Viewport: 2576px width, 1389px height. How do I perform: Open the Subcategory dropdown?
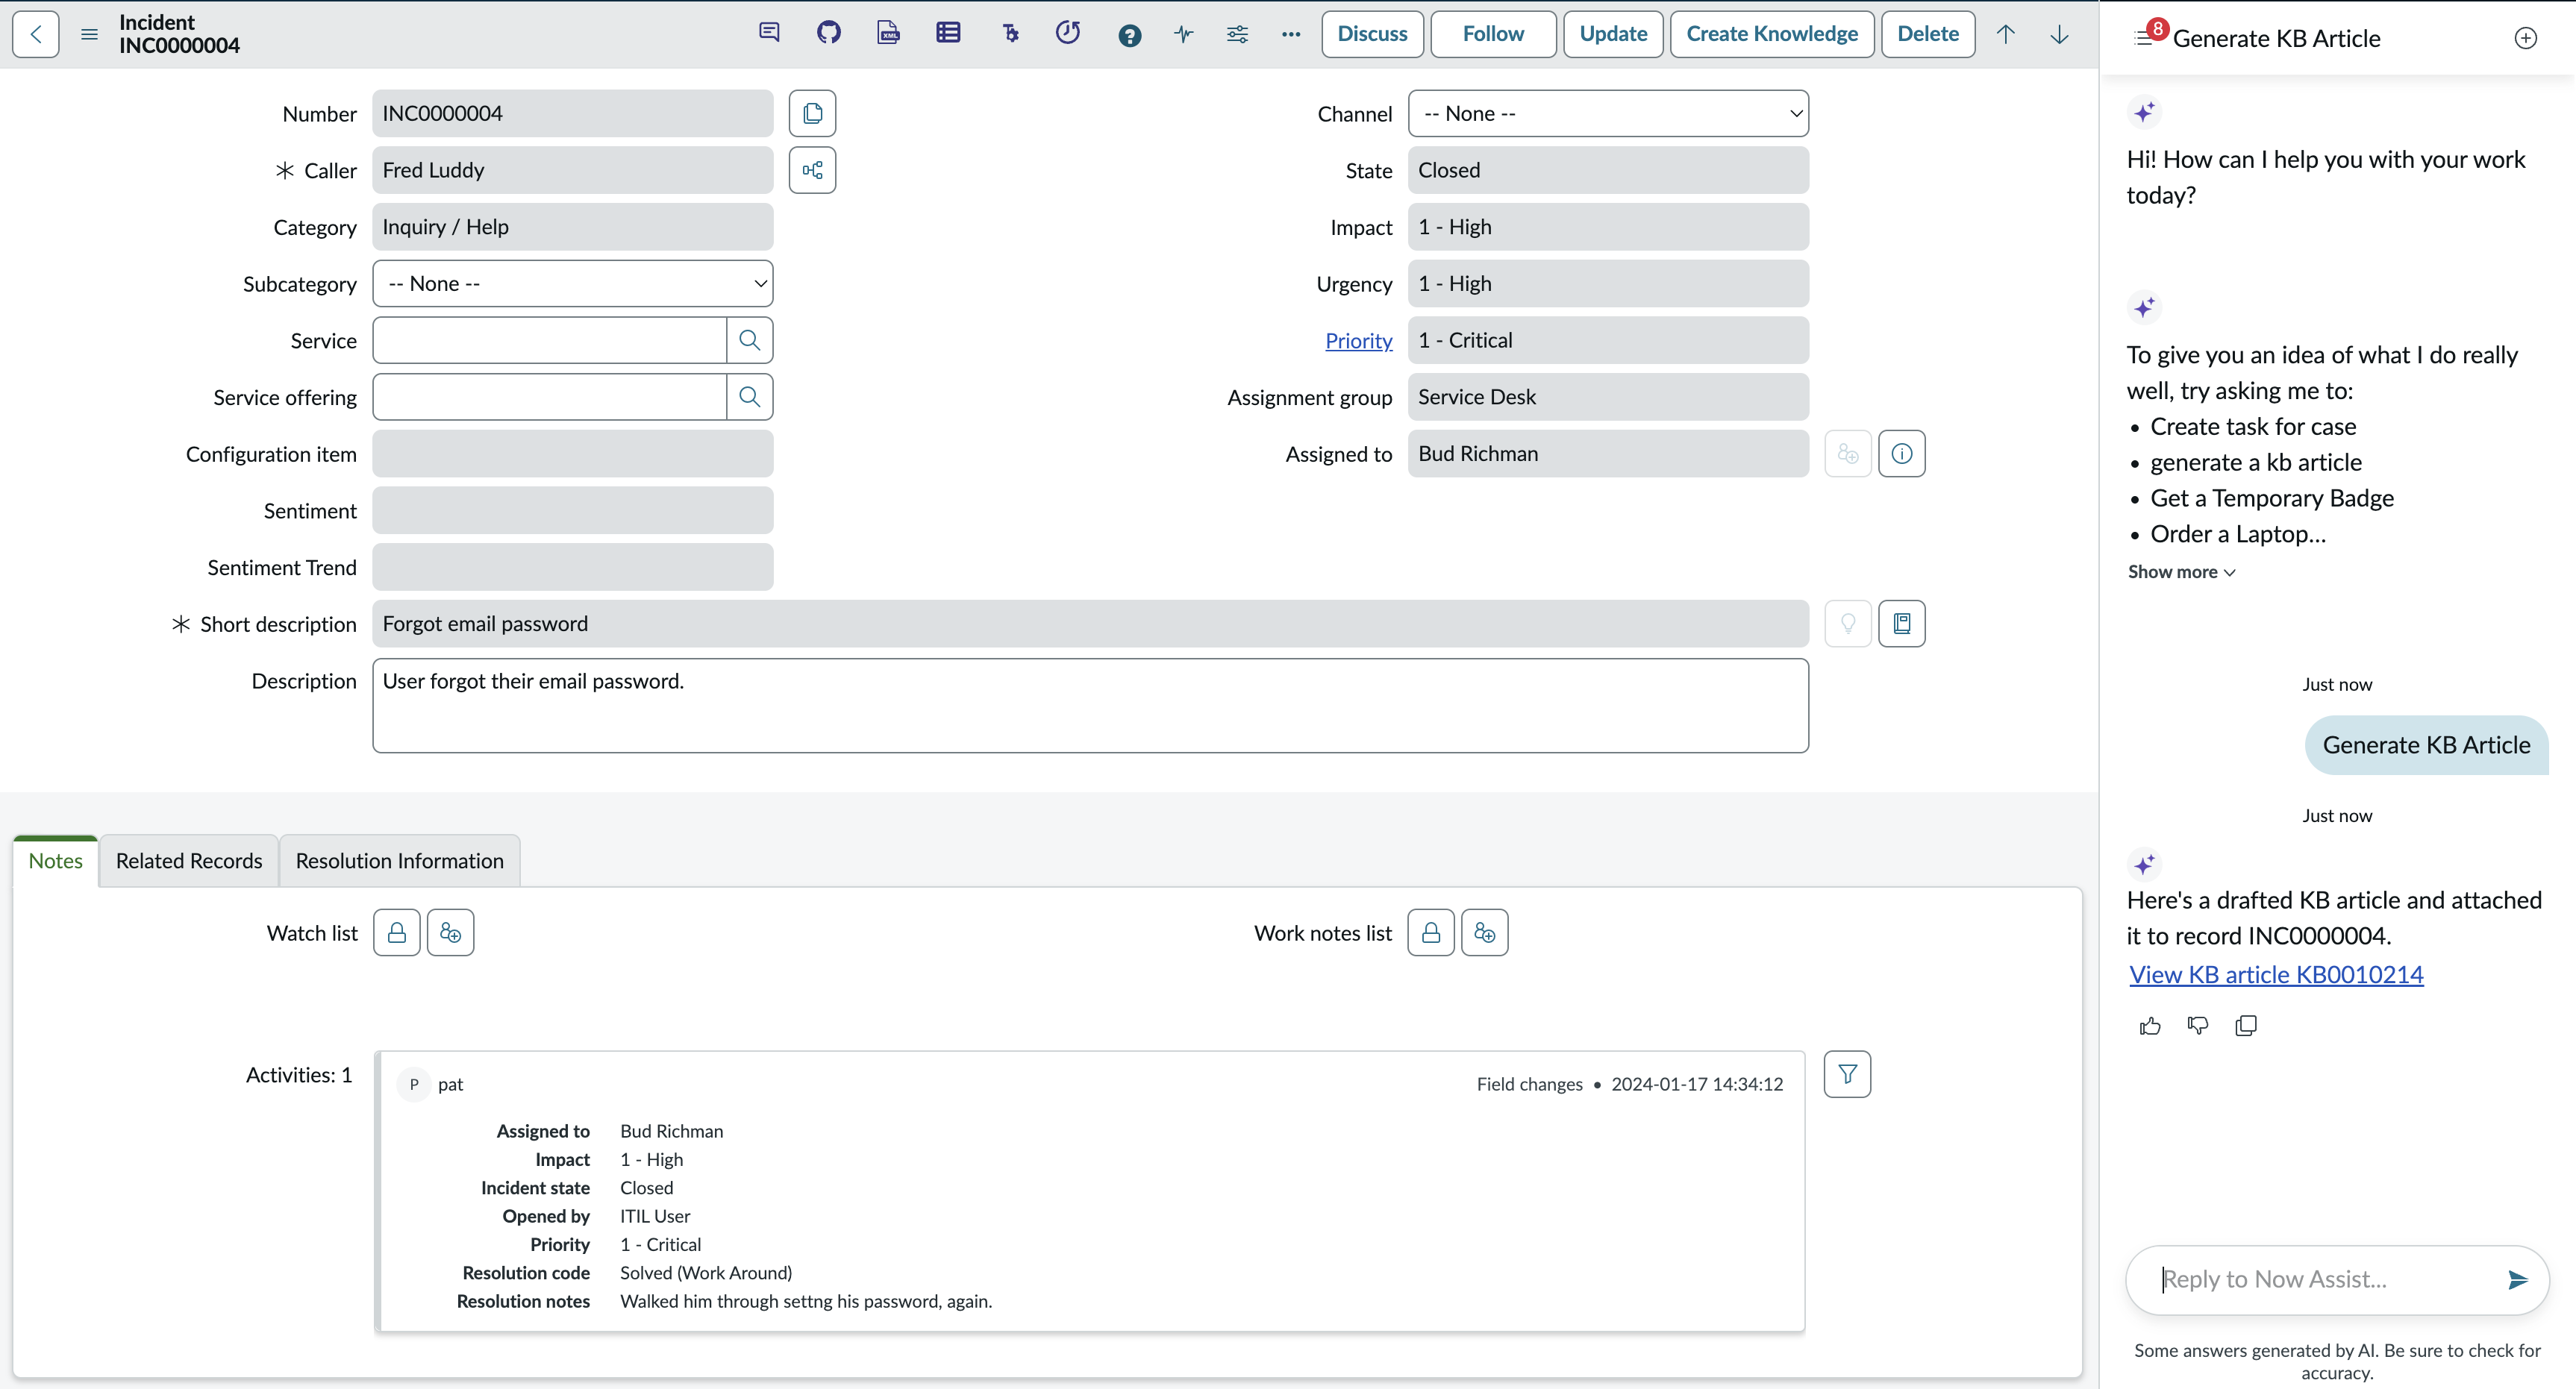(x=573, y=284)
